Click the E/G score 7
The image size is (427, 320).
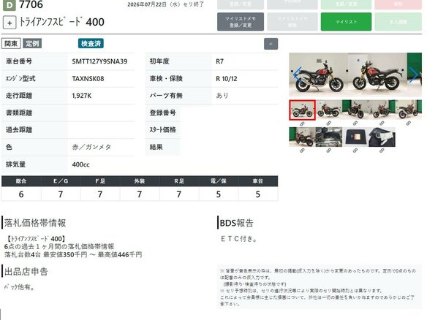point(61,194)
